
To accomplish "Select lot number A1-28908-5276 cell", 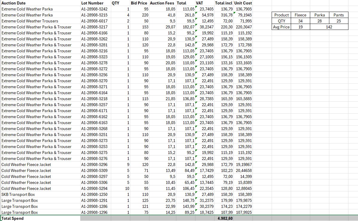I will (x=96, y=158).
